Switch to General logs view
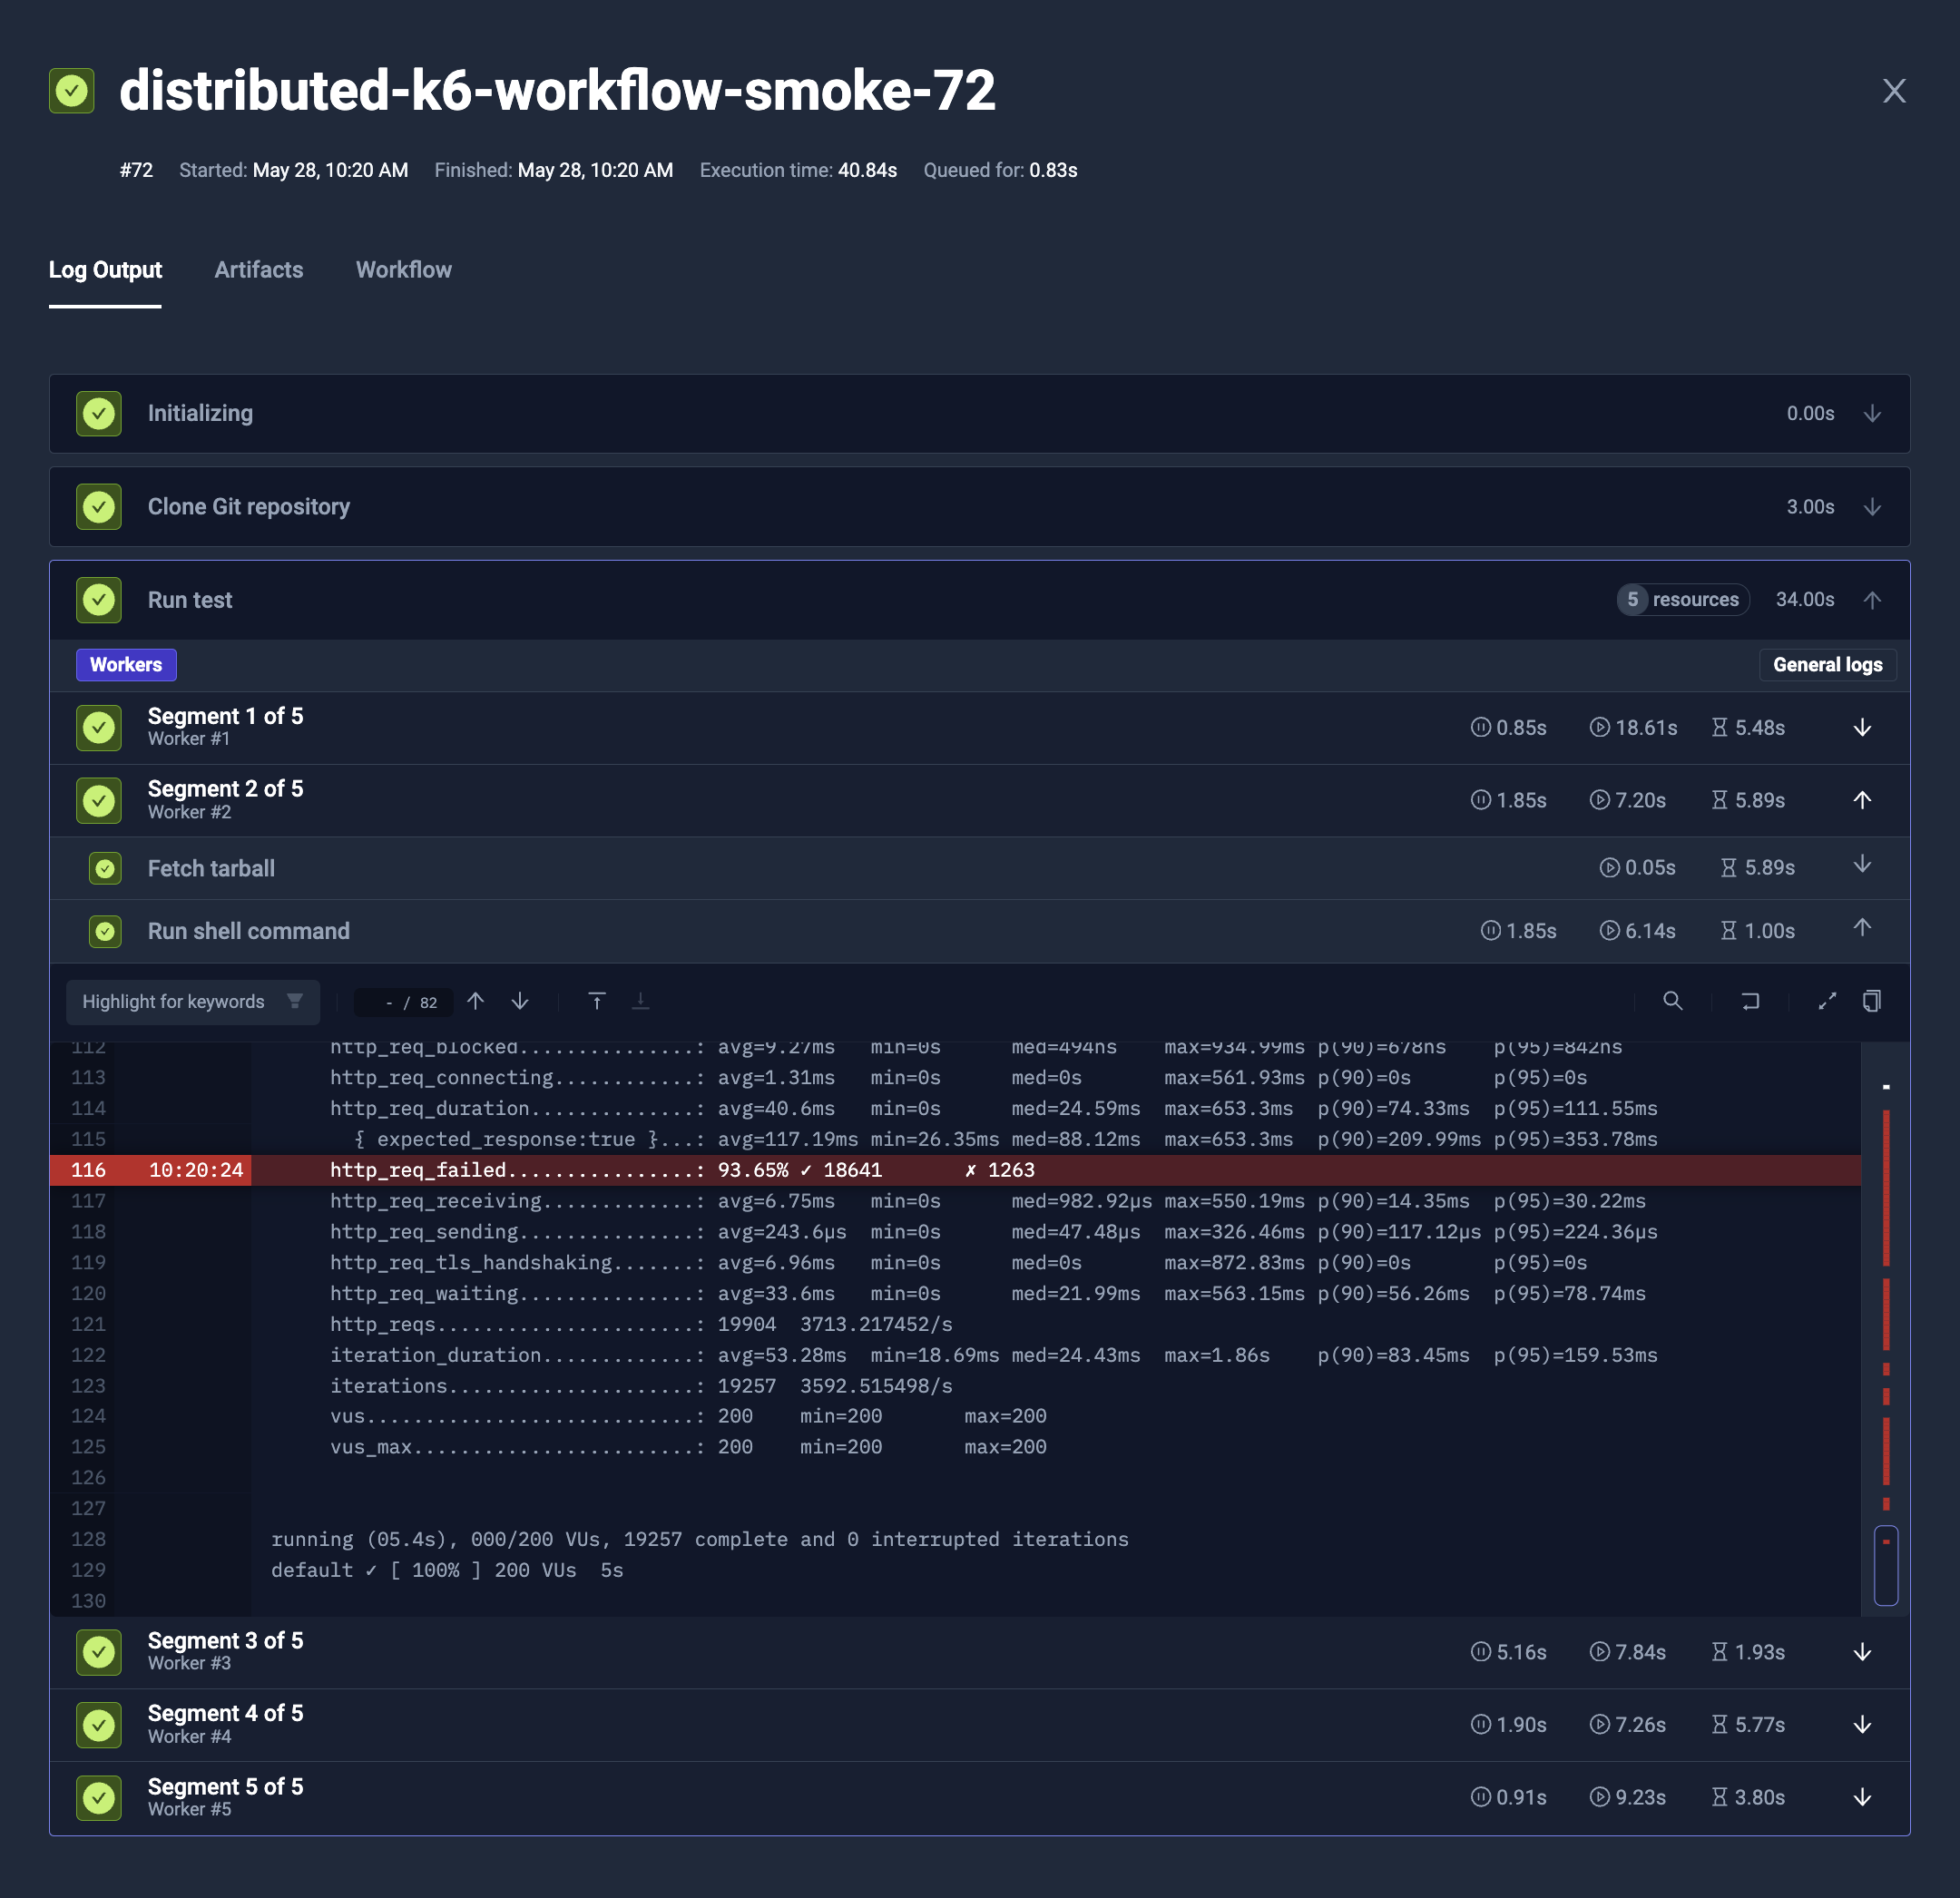Viewport: 1960px width, 1898px height. [1827, 664]
